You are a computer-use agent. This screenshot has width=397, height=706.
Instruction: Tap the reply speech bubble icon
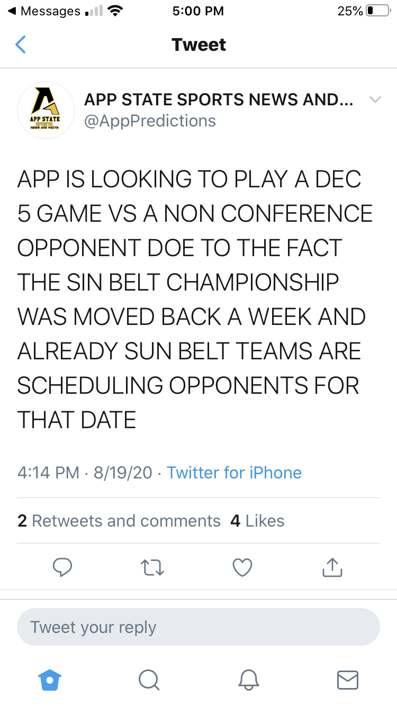point(62,567)
